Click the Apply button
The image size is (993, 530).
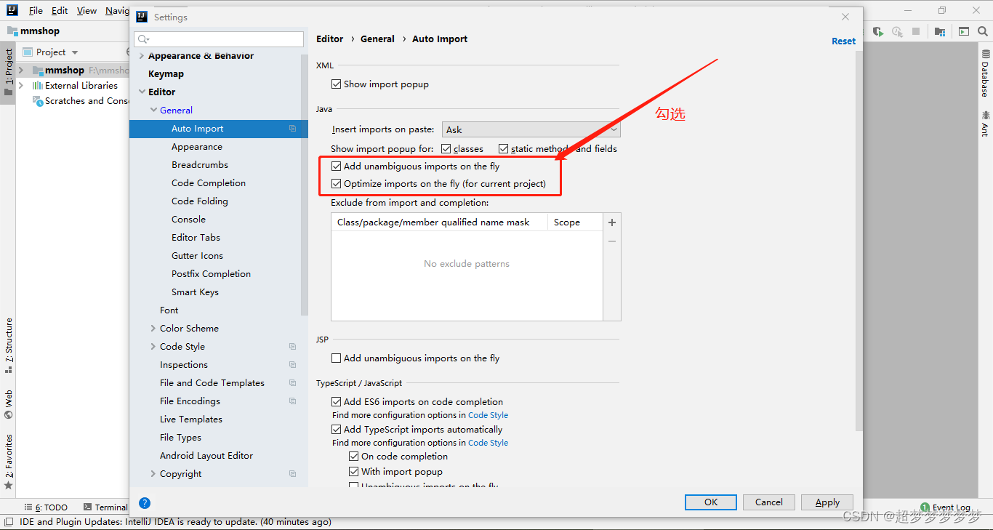[827, 502]
